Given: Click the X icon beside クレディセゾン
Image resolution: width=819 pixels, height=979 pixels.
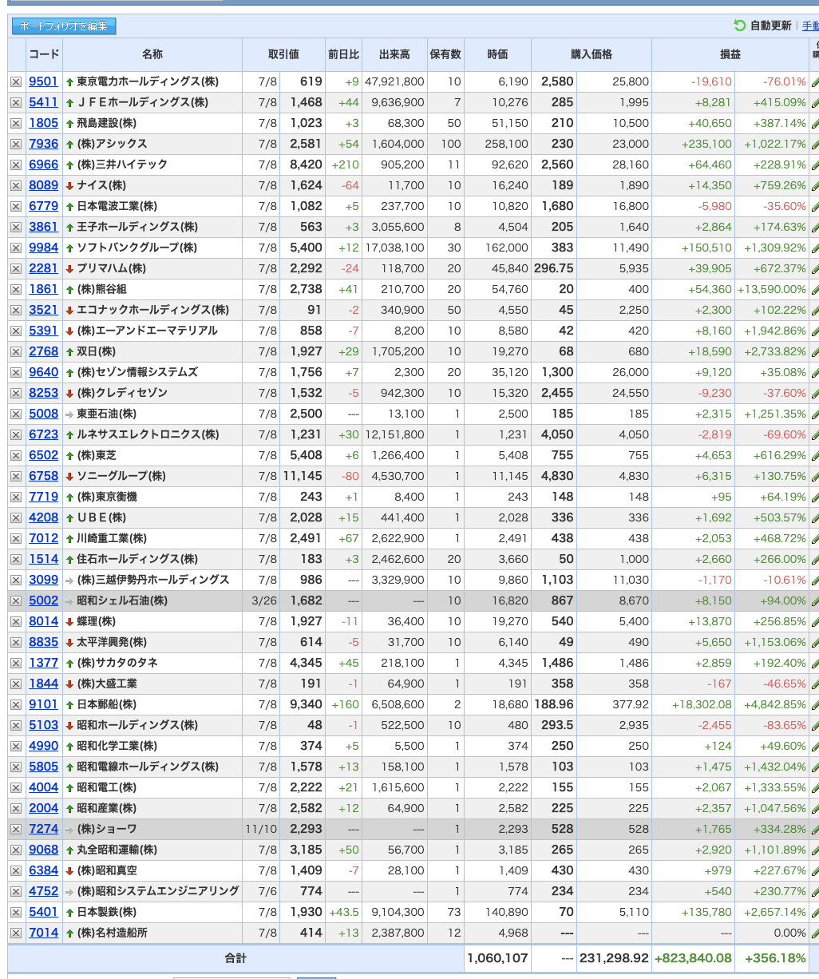Looking at the screenshot, I should tap(16, 393).
